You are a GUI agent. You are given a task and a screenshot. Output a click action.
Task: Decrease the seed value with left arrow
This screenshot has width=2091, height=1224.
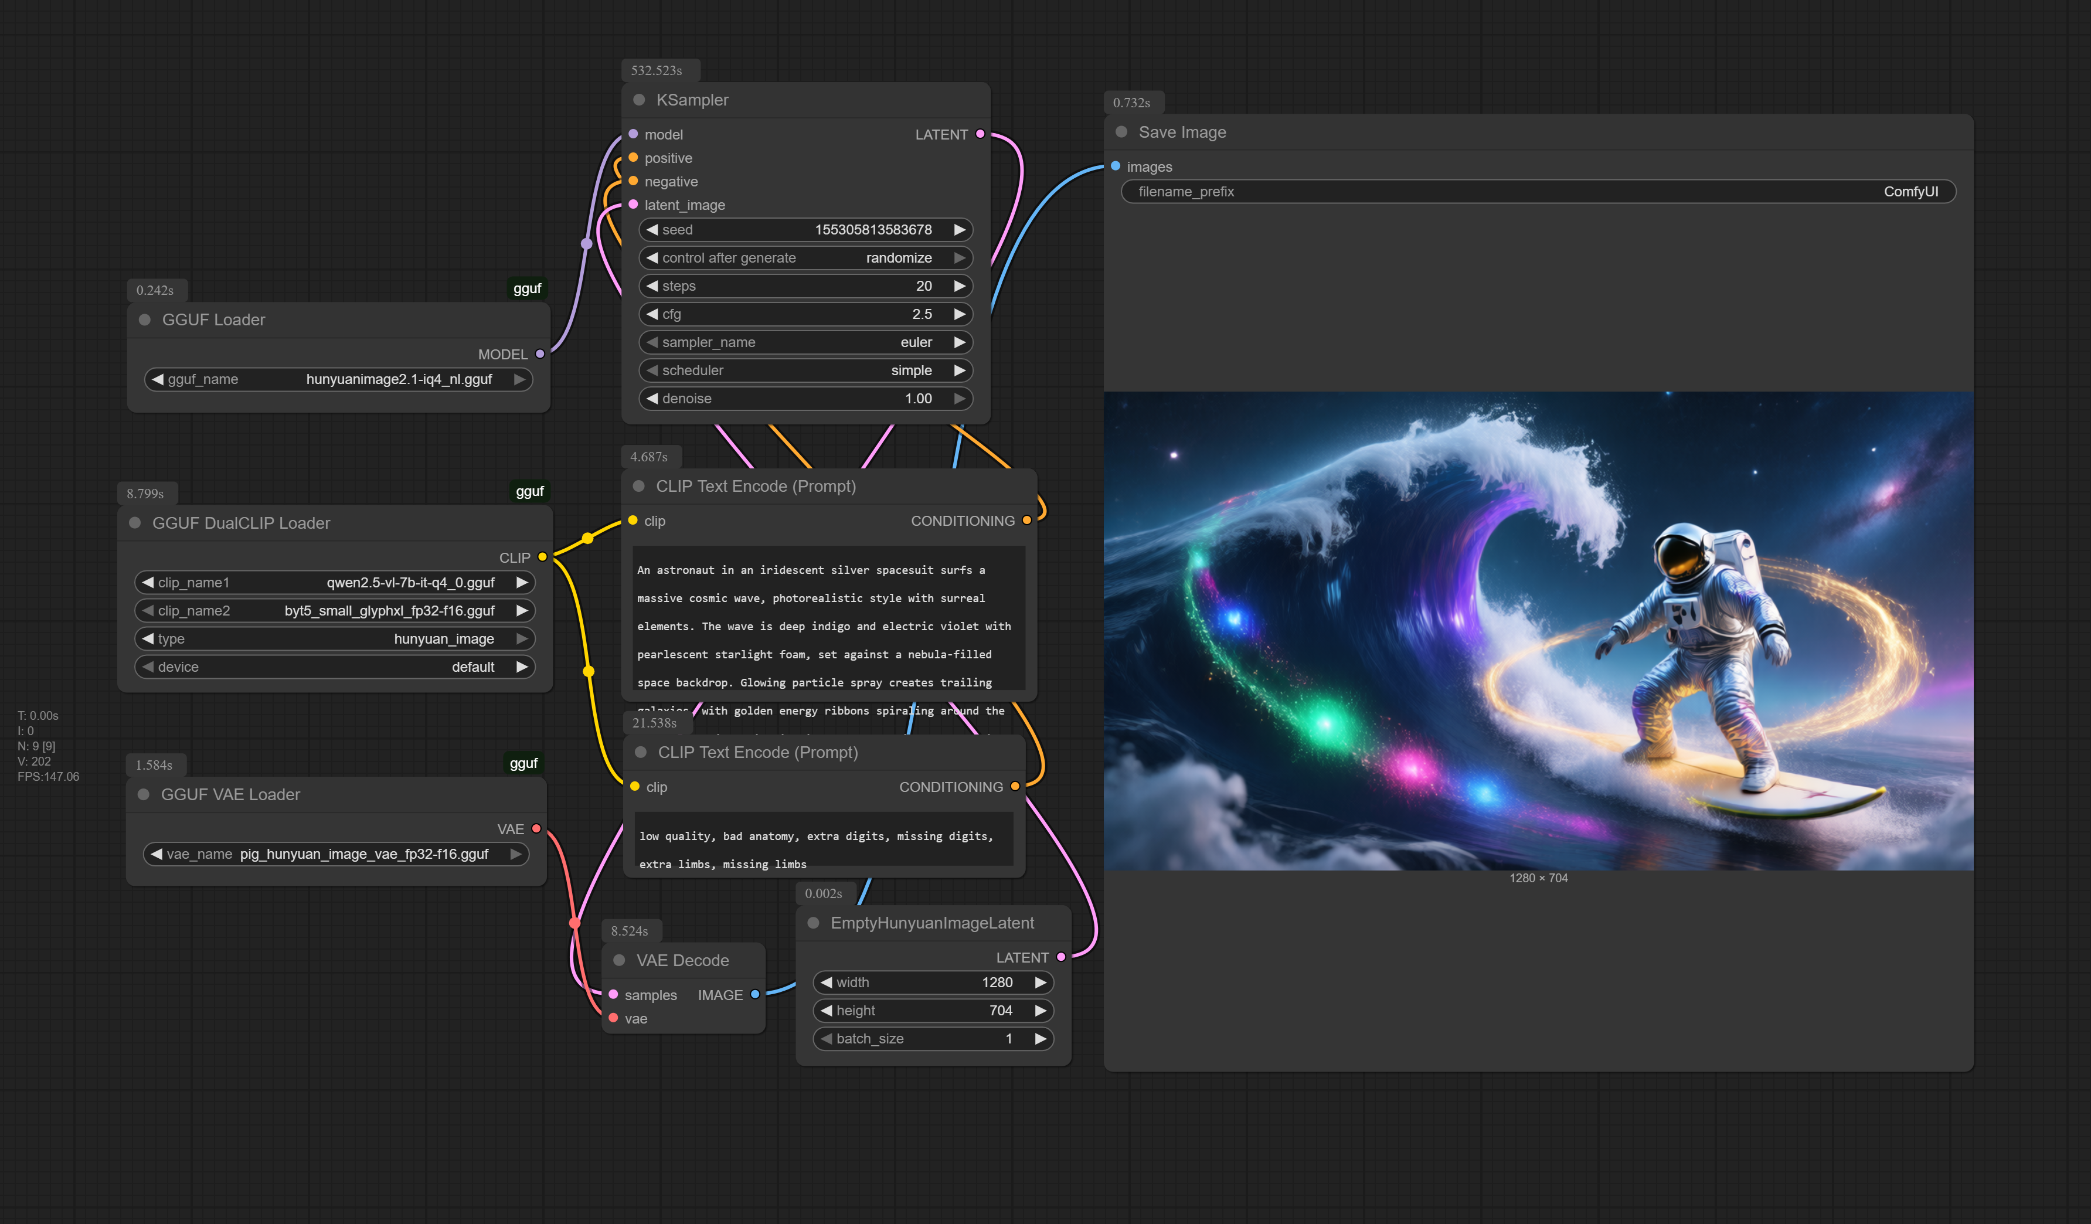(652, 230)
